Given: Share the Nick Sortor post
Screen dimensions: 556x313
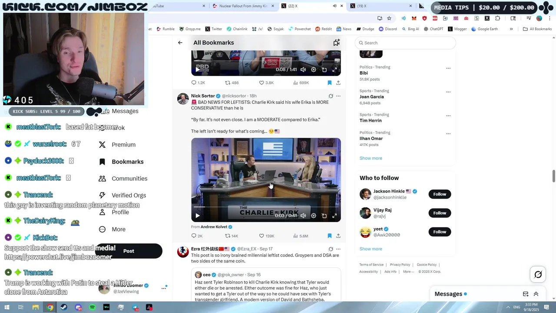Looking at the screenshot, I should click(338, 236).
